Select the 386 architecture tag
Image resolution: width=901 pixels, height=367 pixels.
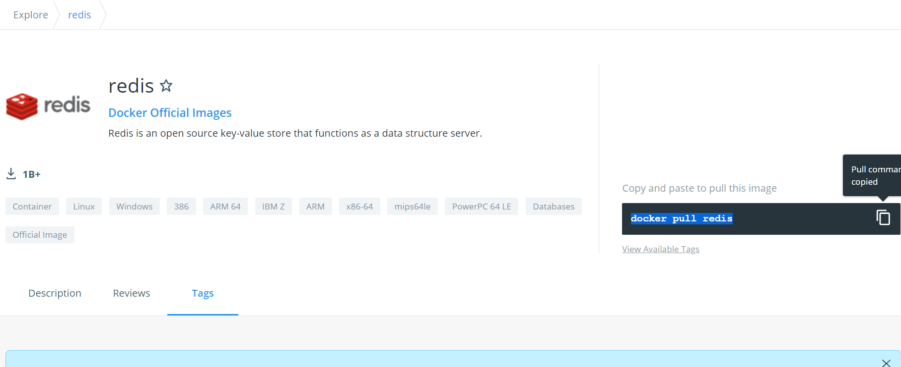[x=181, y=207]
